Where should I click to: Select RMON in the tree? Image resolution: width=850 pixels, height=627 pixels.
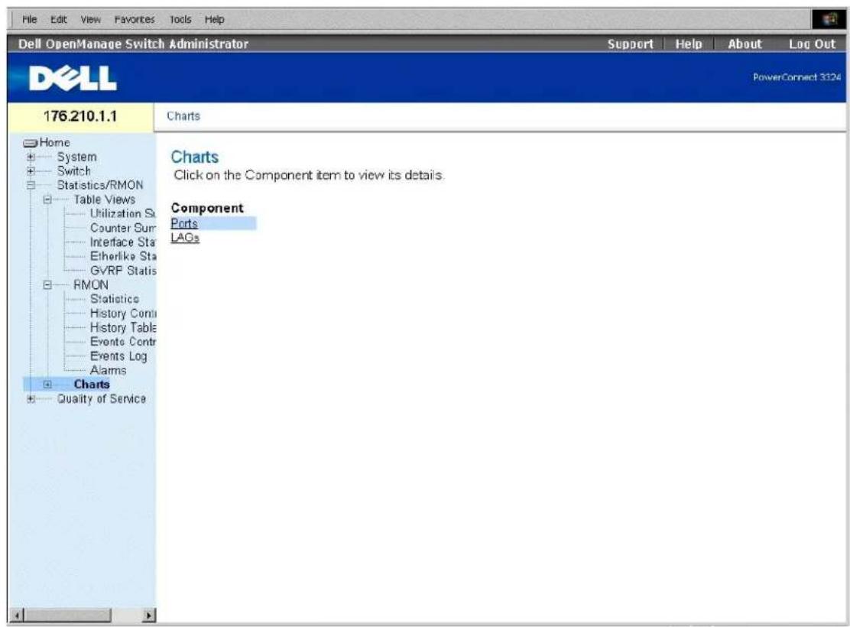[90, 284]
